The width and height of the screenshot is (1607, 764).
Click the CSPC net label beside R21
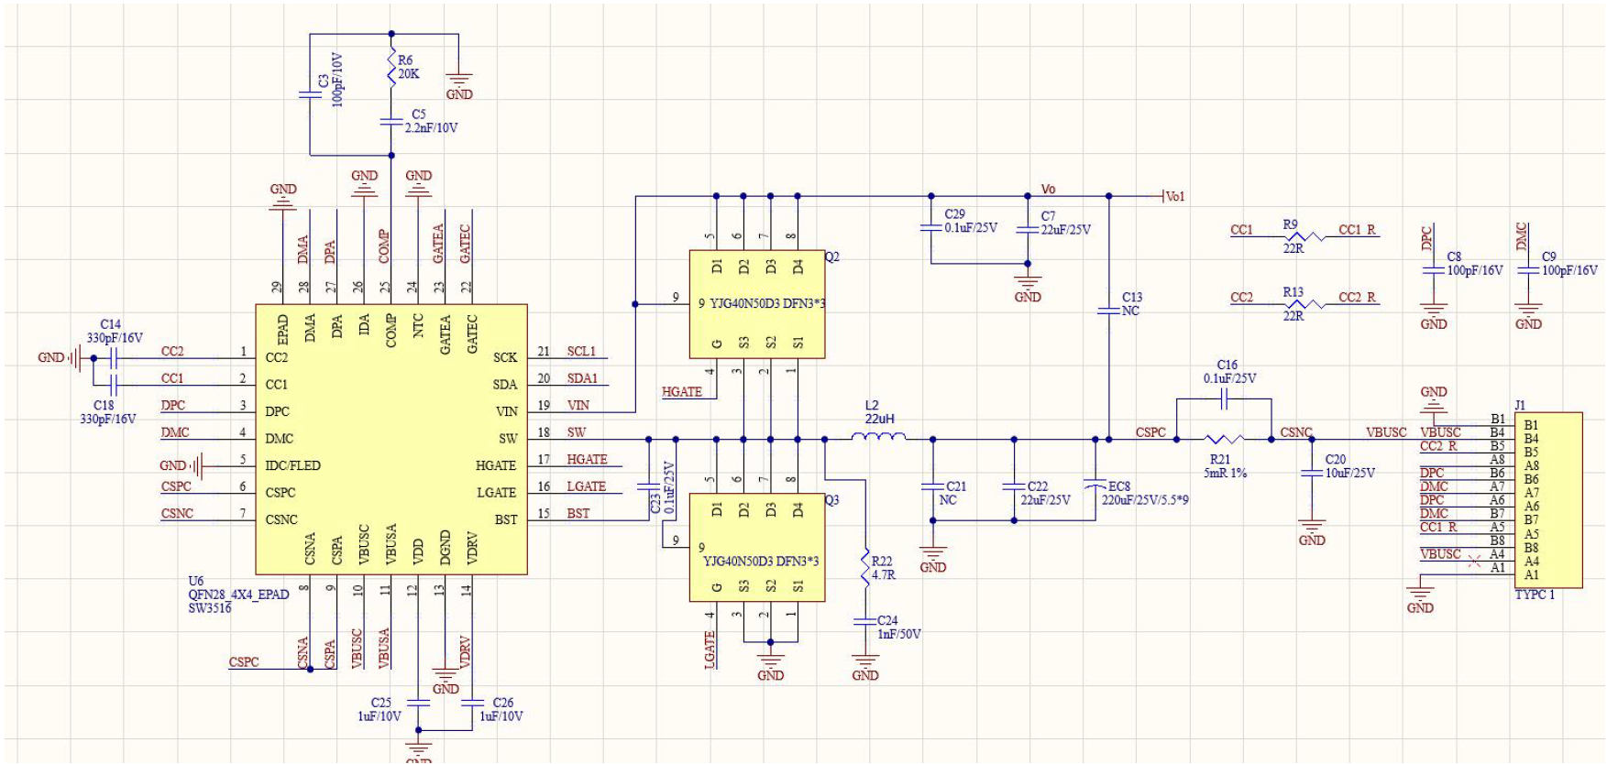(1150, 432)
